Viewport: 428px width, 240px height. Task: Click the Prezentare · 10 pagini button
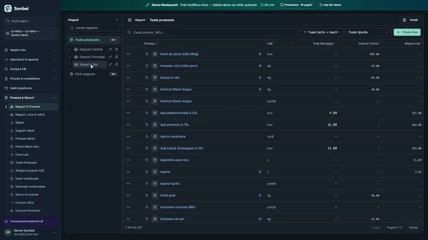click(296, 5)
